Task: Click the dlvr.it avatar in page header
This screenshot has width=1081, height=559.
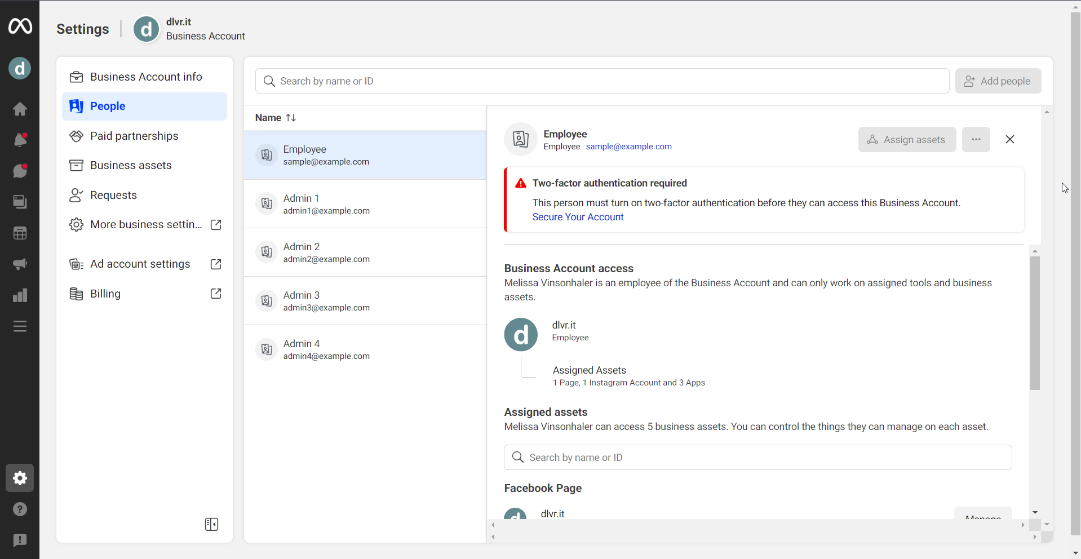Action: pyautogui.click(x=147, y=29)
